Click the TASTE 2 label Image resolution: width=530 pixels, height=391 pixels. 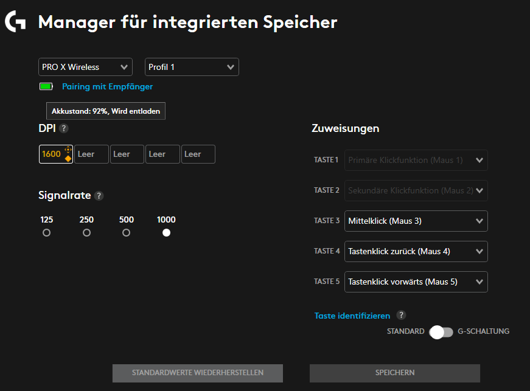(x=327, y=190)
